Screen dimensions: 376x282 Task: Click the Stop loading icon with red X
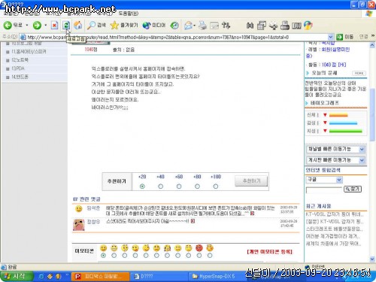coord(54,25)
